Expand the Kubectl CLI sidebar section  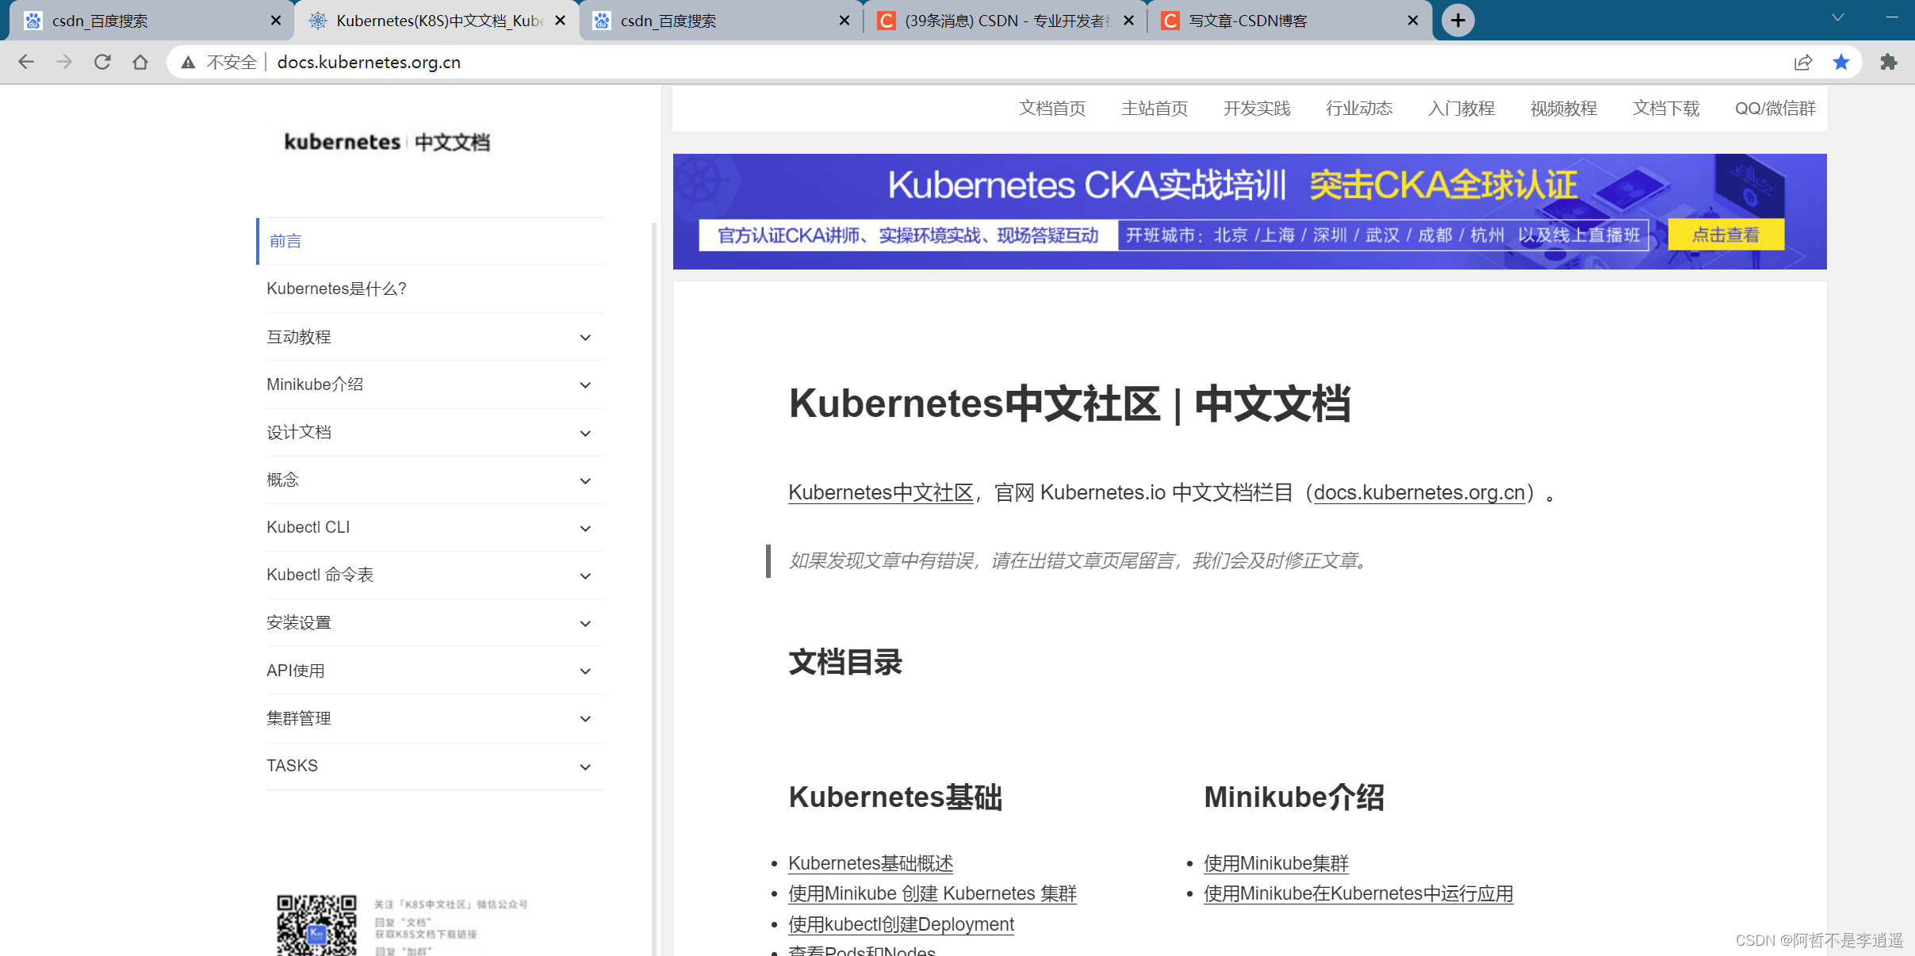[585, 528]
